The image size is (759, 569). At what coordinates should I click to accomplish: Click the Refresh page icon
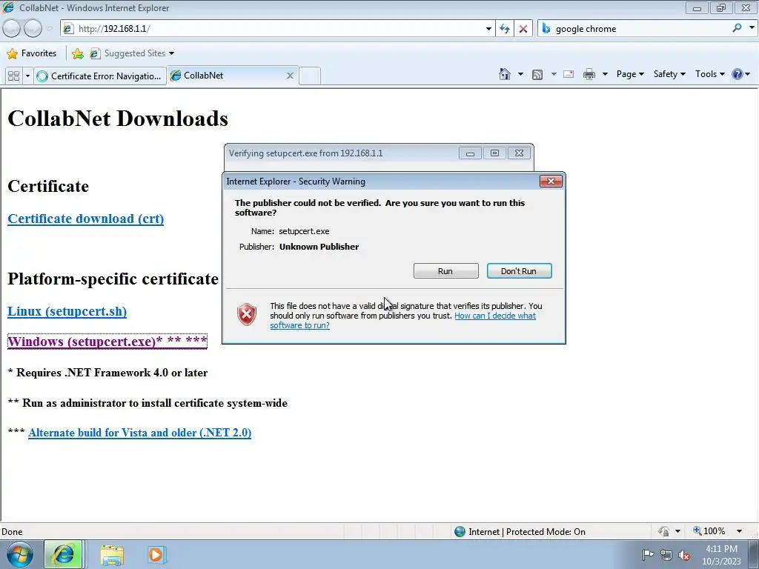pos(505,29)
